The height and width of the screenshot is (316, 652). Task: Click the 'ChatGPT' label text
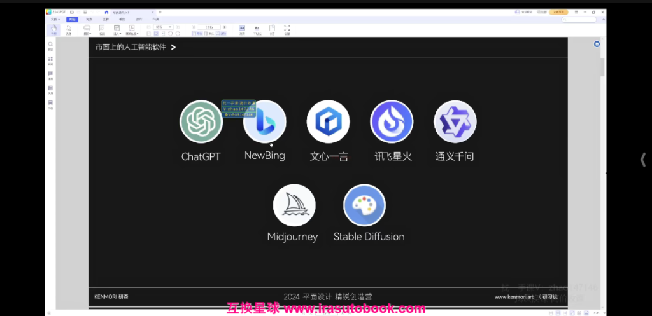coord(201,156)
